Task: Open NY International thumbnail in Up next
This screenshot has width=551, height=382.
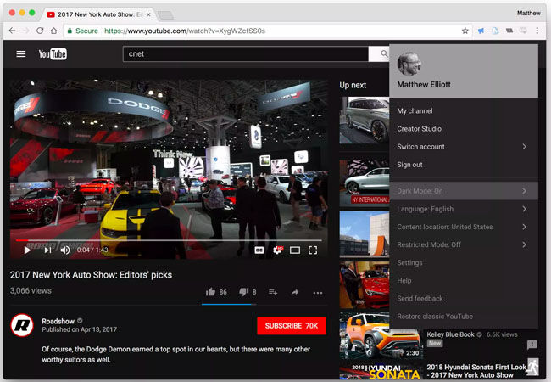Action: (x=365, y=183)
